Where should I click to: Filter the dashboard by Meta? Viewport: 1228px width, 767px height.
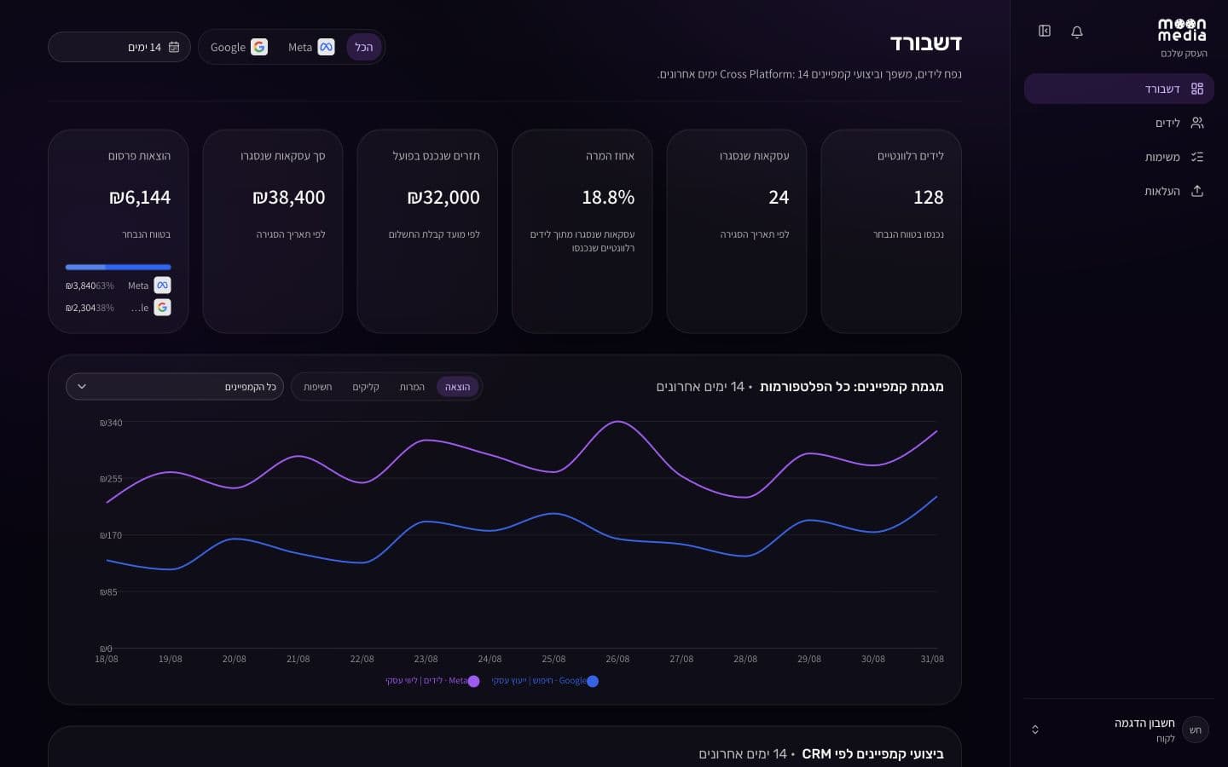[x=310, y=47]
